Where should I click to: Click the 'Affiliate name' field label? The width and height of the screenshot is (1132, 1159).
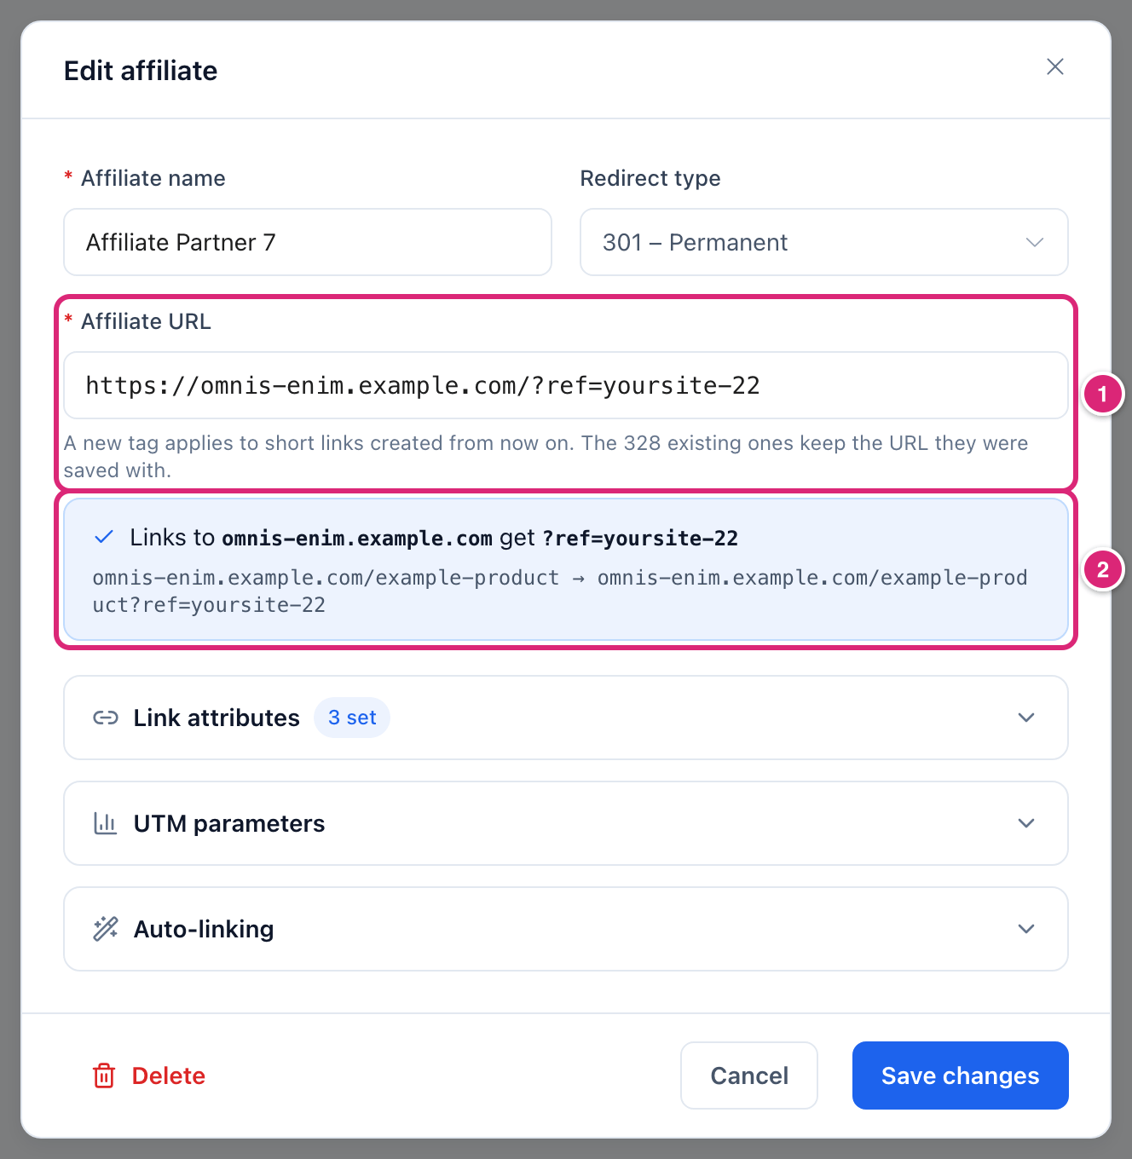(x=153, y=178)
